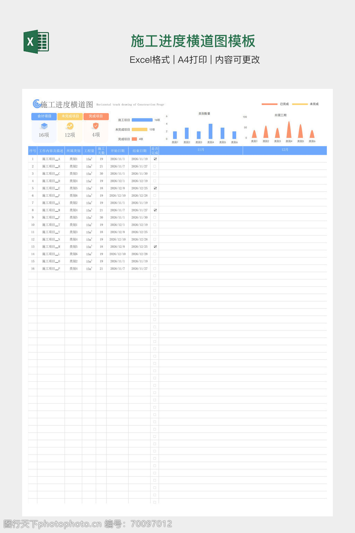Click the 类别4 bar in 类别数量 chart
Viewport: 355px width, 533px height.
point(210,132)
